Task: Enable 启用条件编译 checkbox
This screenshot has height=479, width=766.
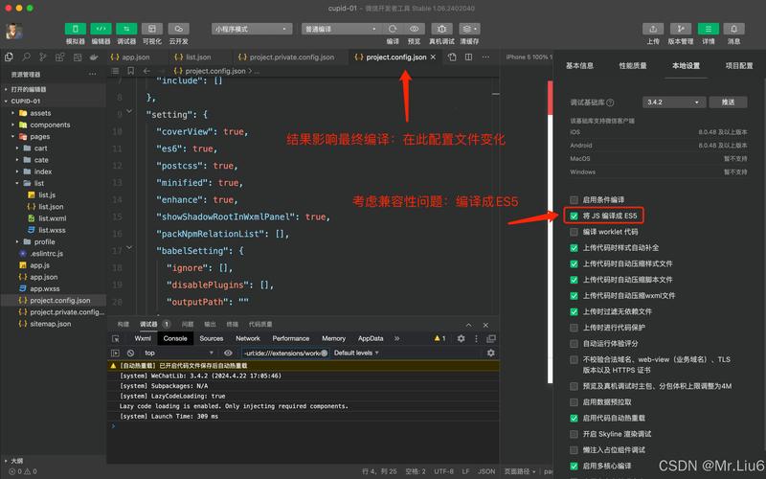Action: (574, 200)
